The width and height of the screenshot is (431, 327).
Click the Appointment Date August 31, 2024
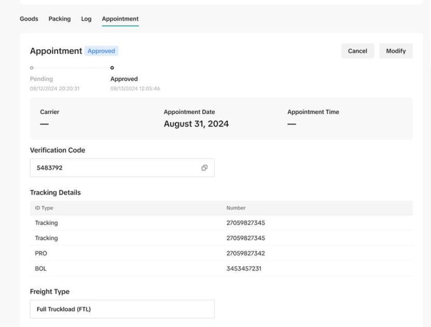196,124
